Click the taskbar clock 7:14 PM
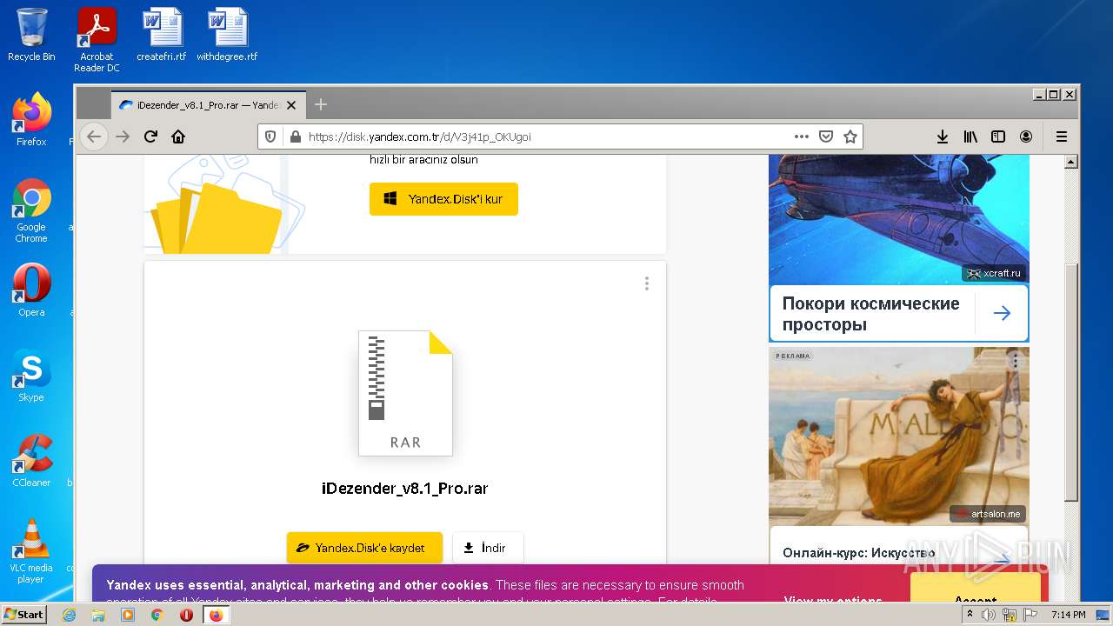 click(1068, 615)
